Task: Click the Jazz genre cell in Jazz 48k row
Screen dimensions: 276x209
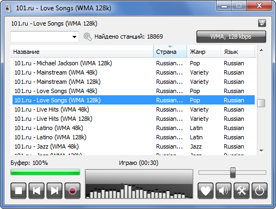Action: (196, 146)
